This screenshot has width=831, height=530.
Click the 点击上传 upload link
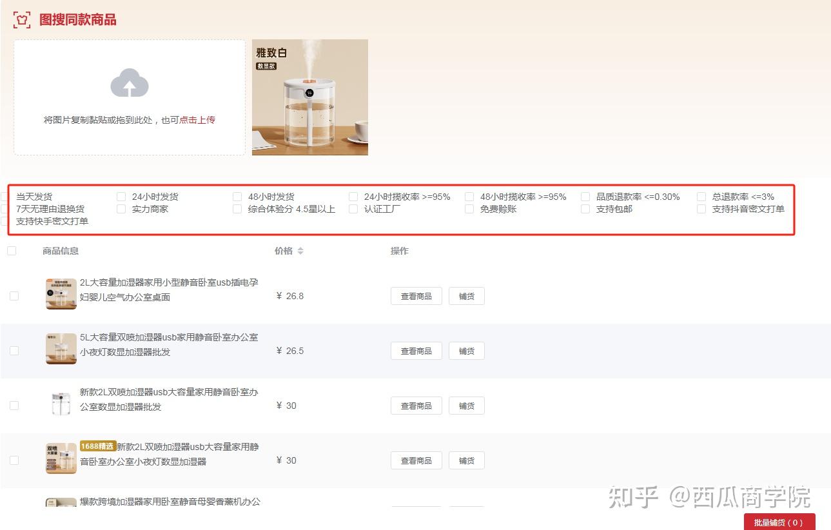(x=198, y=120)
